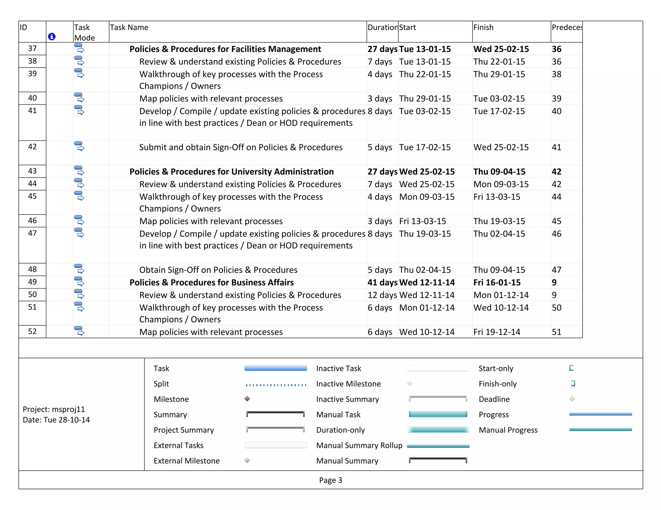Viewport: 661px width, 510px height.
Task: Click the Milestone diamond in legend
Action: (247, 399)
